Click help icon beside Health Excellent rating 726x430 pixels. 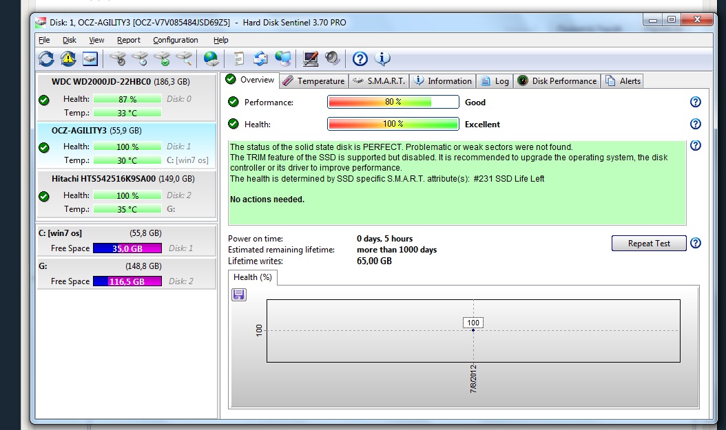pyautogui.click(x=695, y=124)
